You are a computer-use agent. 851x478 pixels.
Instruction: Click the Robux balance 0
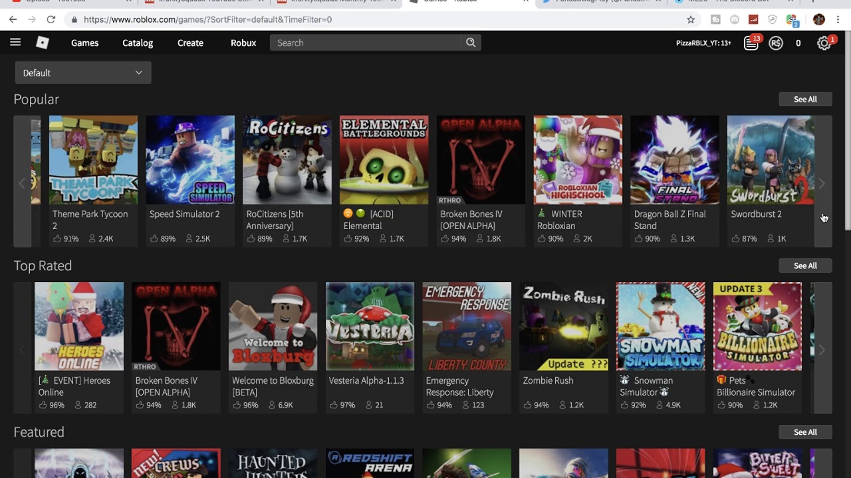point(798,43)
